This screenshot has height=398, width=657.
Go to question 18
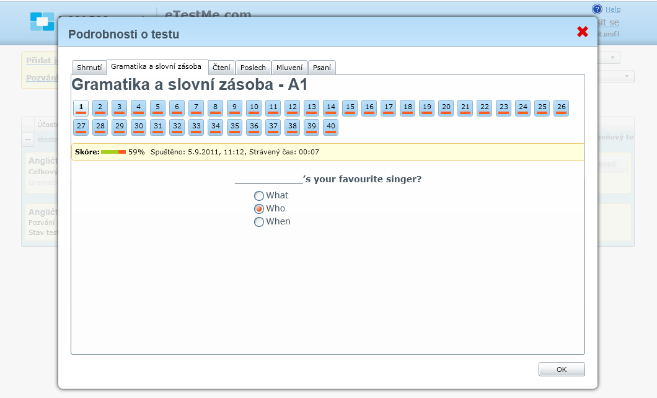pos(408,108)
